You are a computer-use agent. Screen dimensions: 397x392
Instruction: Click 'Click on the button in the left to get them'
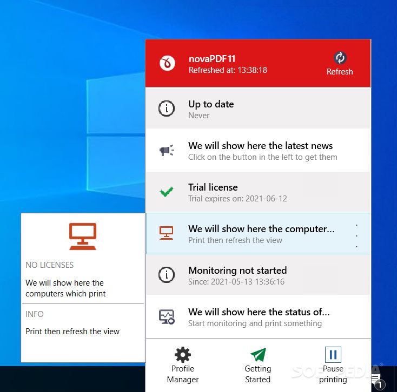pyautogui.click(x=262, y=157)
